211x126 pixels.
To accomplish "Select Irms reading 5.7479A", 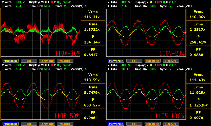I will tap(92, 92).
